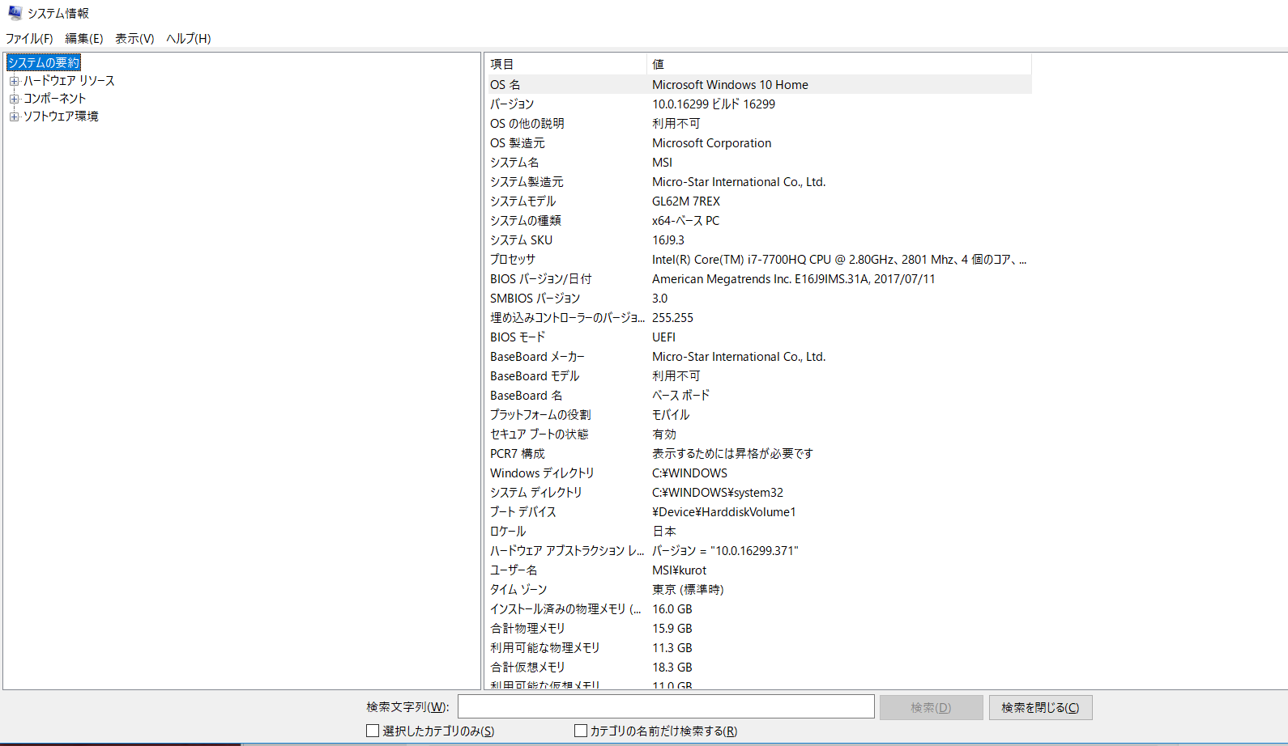Click the 検索(D) button
Screen dimensions: 1288x746
[931, 707]
